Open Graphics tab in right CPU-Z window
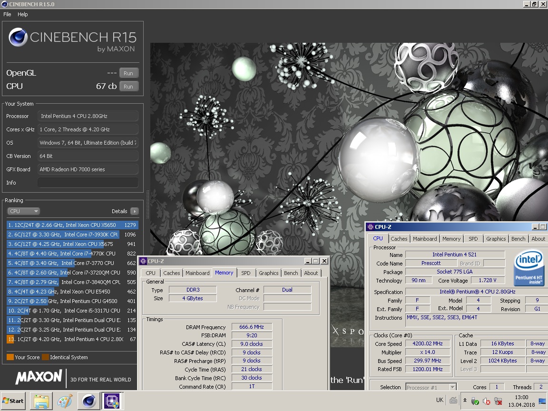 pos(496,239)
